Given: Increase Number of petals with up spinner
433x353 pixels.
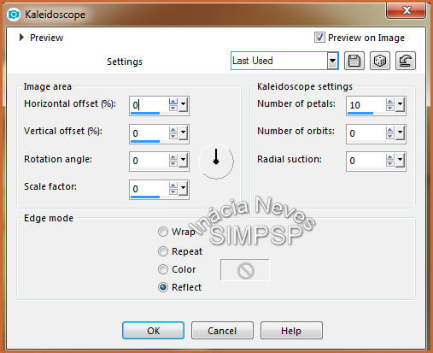Looking at the screenshot, I should (390, 102).
